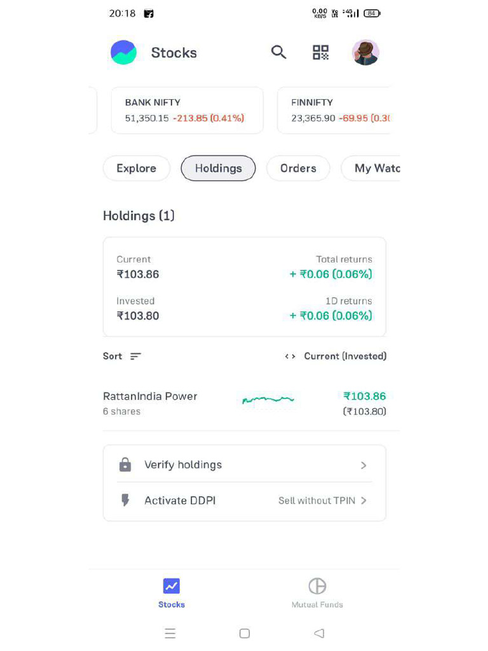Click the Sort filter icon
The height and width of the screenshot is (651, 488).
click(x=135, y=357)
